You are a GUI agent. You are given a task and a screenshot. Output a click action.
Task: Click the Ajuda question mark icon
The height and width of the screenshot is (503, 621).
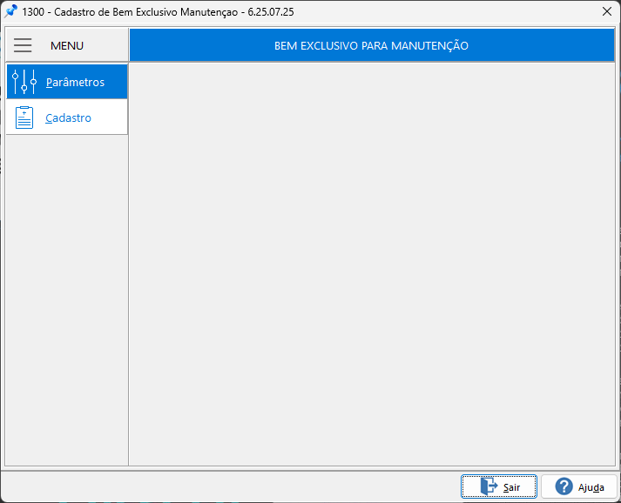coord(564,486)
